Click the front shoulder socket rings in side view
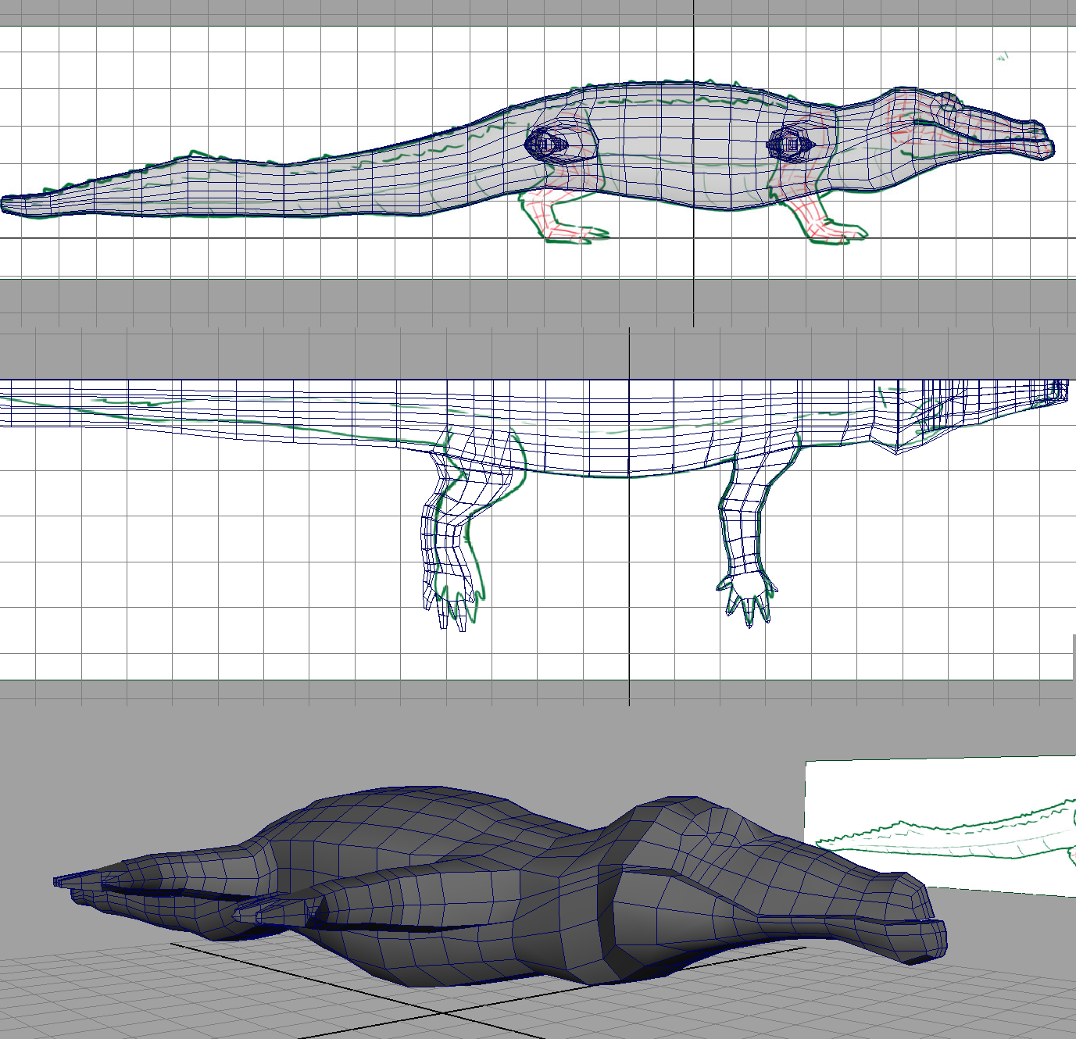 pyautogui.click(x=791, y=144)
